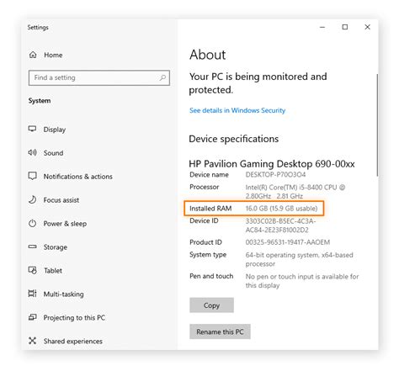The image size is (399, 371).
Task: Open Storage settings
Action: (56, 247)
